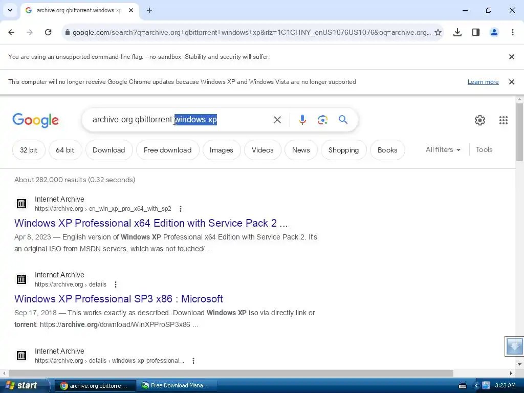Reload the current page

click(48, 32)
